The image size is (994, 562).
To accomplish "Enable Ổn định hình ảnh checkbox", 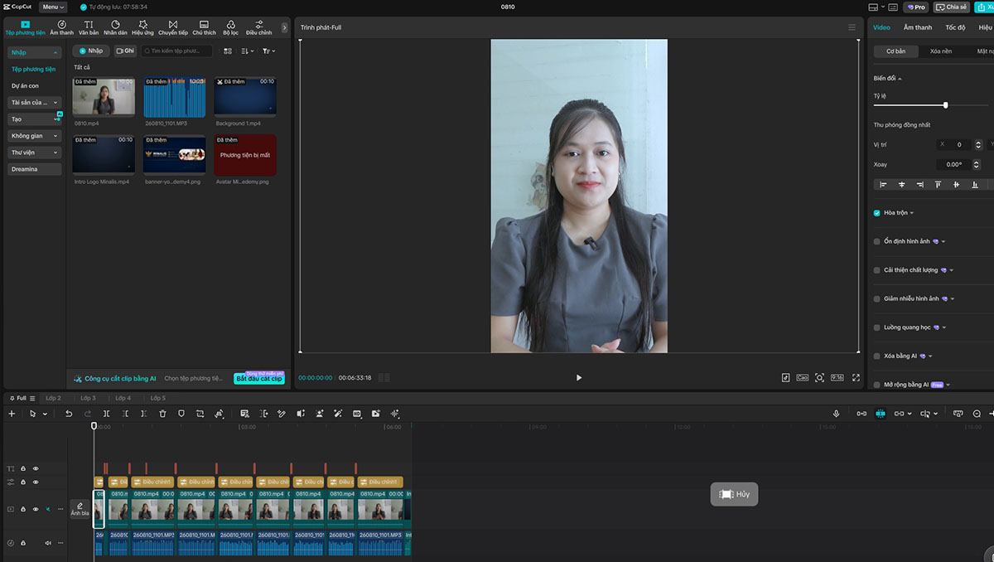I will coord(877,241).
